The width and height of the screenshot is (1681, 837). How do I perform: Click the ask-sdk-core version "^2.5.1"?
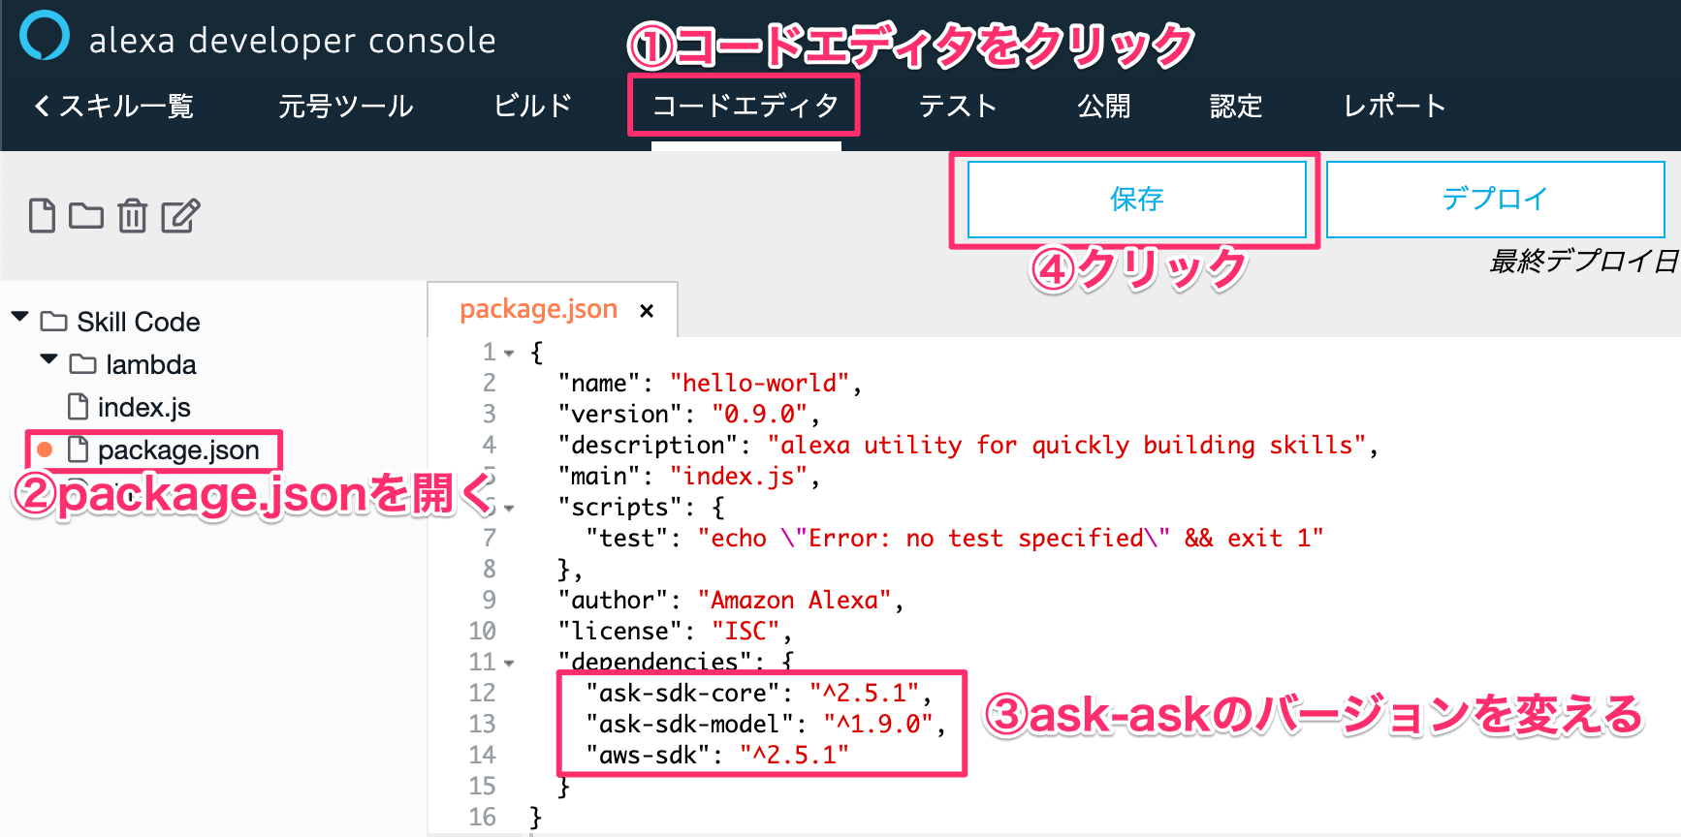[864, 694]
